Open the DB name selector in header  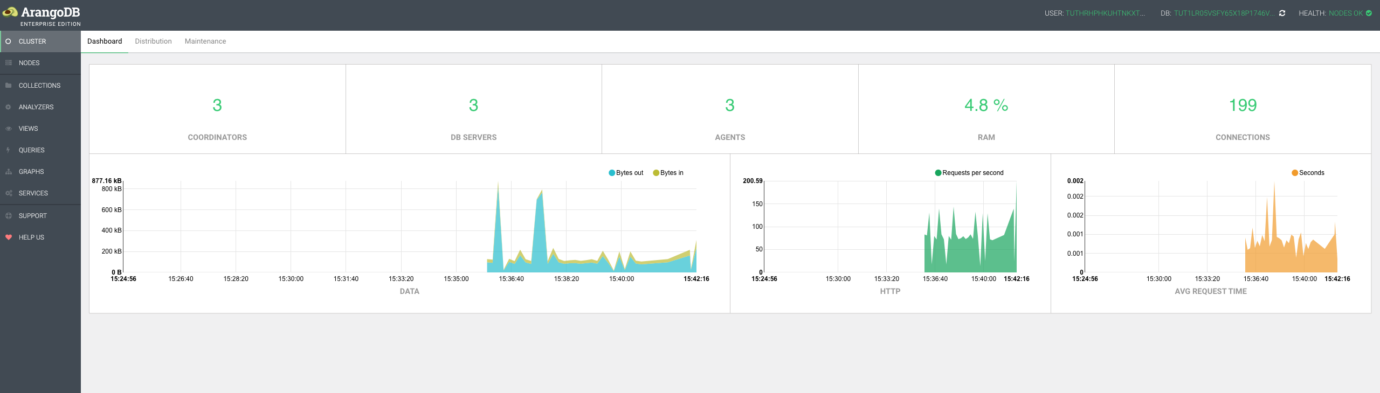[1222, 13]
